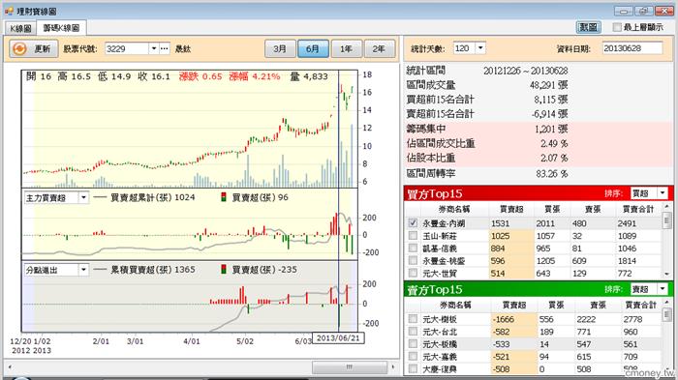The height and width of the screenshot is (380, 678).
Task: Expand the 分點進出 indicator dropdown
Action: (83, 270)
